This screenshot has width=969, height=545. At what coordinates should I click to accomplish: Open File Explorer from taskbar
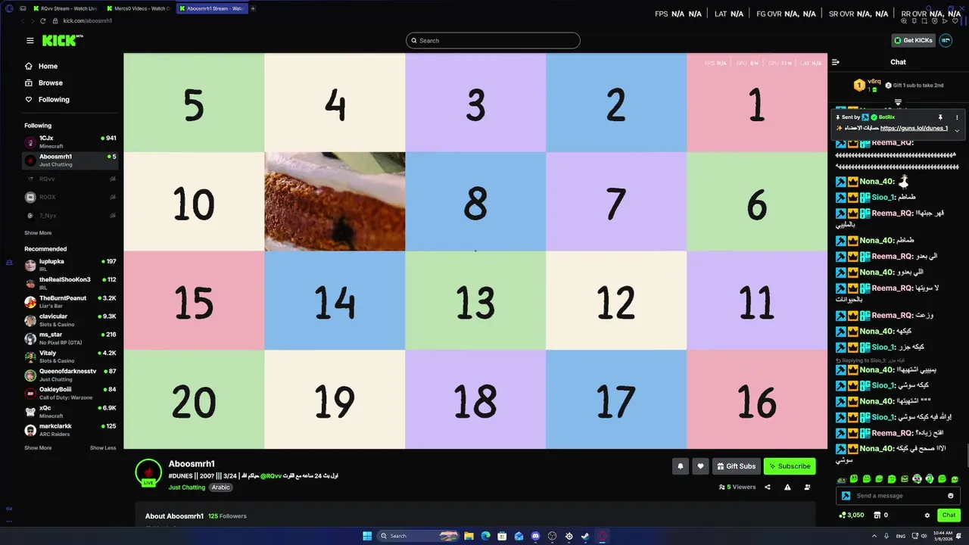469,536
